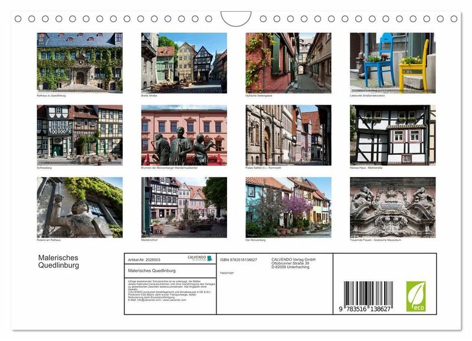The height and width of the screenshot is (341, 472).
Task: Click the author name 'happyroger'
Action: click(x=227, y=273)
